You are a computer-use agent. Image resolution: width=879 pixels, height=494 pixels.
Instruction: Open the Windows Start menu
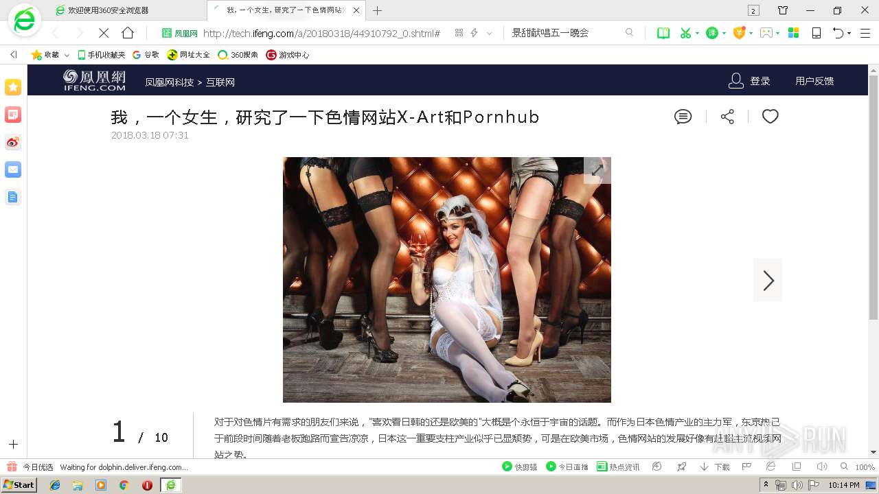(x=19, y=484)
